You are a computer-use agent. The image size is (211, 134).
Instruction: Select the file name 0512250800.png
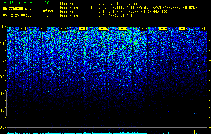[17, 9]
